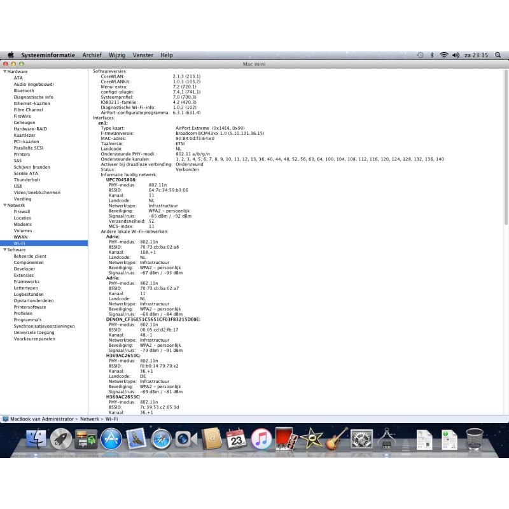Select Video/beeldschermen in the sidebar
Image resolution: width=509 pixels, height=509 pixels.
[37, 193]
